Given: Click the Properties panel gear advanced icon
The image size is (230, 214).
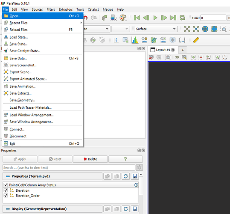Looking at the screenshot, I should click(x=139, y=167).
